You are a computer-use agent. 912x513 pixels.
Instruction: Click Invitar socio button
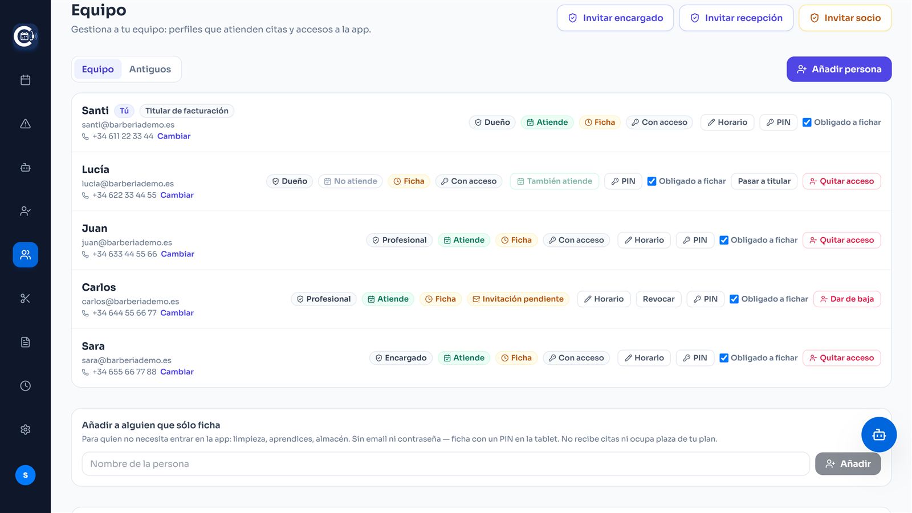click(x=845, y=18)
